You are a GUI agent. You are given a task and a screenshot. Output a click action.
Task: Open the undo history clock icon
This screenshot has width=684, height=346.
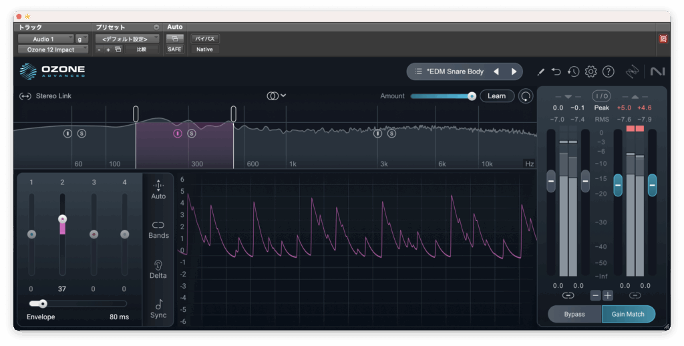click(x=573, y=71)
